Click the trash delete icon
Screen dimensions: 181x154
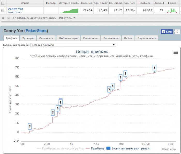(x=3, y=18)
